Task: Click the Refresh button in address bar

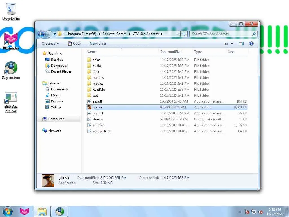Action: [x=184, y=34]
